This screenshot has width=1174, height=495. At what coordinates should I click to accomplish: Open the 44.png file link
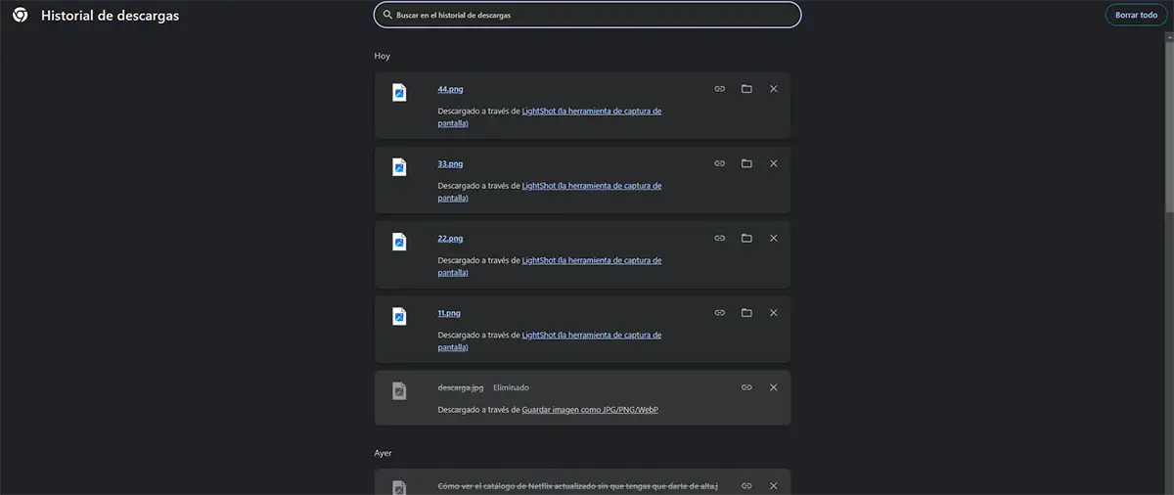tap(450, 89)
